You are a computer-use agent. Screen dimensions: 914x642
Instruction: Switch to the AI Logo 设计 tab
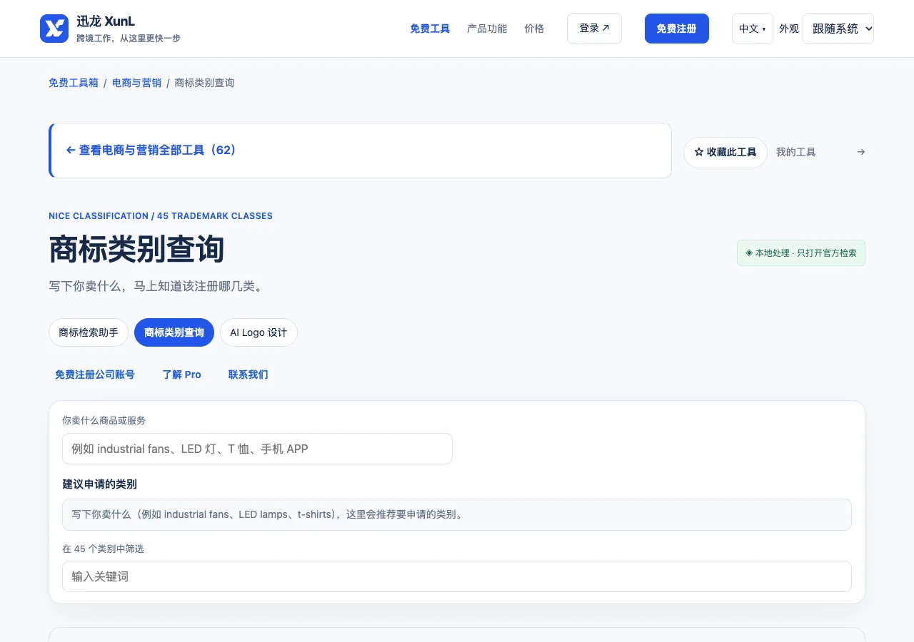tap(258, 332)
